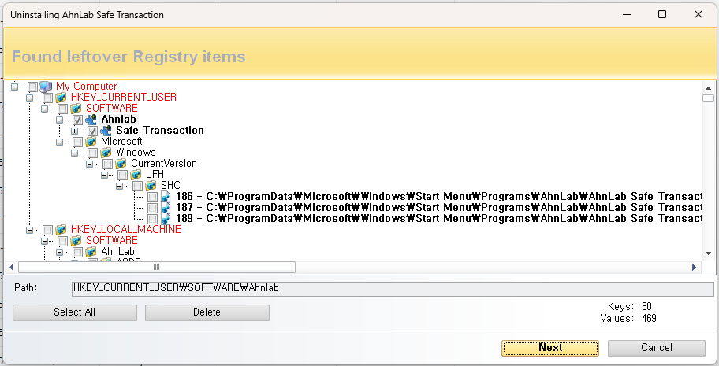Click the Path text field
This screenshot has height=366, width=719.
[x=393, y=288]
